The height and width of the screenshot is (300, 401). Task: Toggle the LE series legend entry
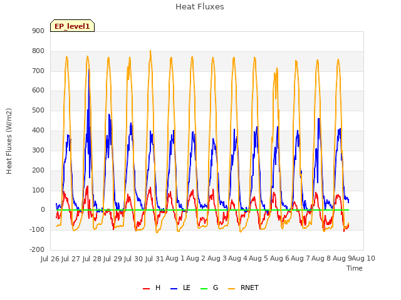click(x=180, y=287)
